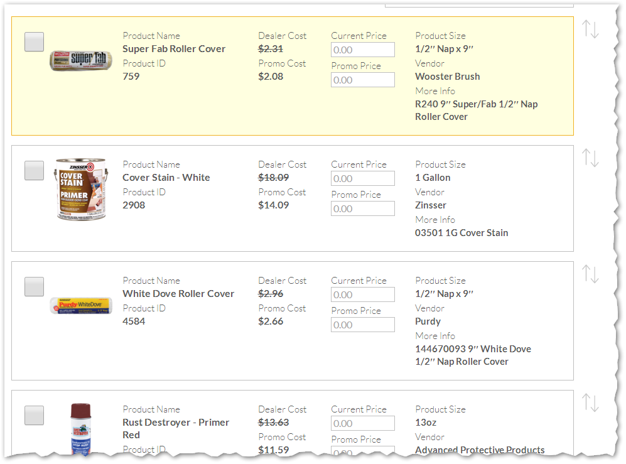The width and height of the screenshot is (626, 464).
Task: Select product ID 2908
Action: [134, 205]
